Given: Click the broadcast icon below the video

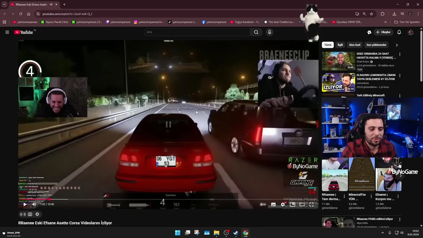Looking at the screenshot, I should point(23,214).
